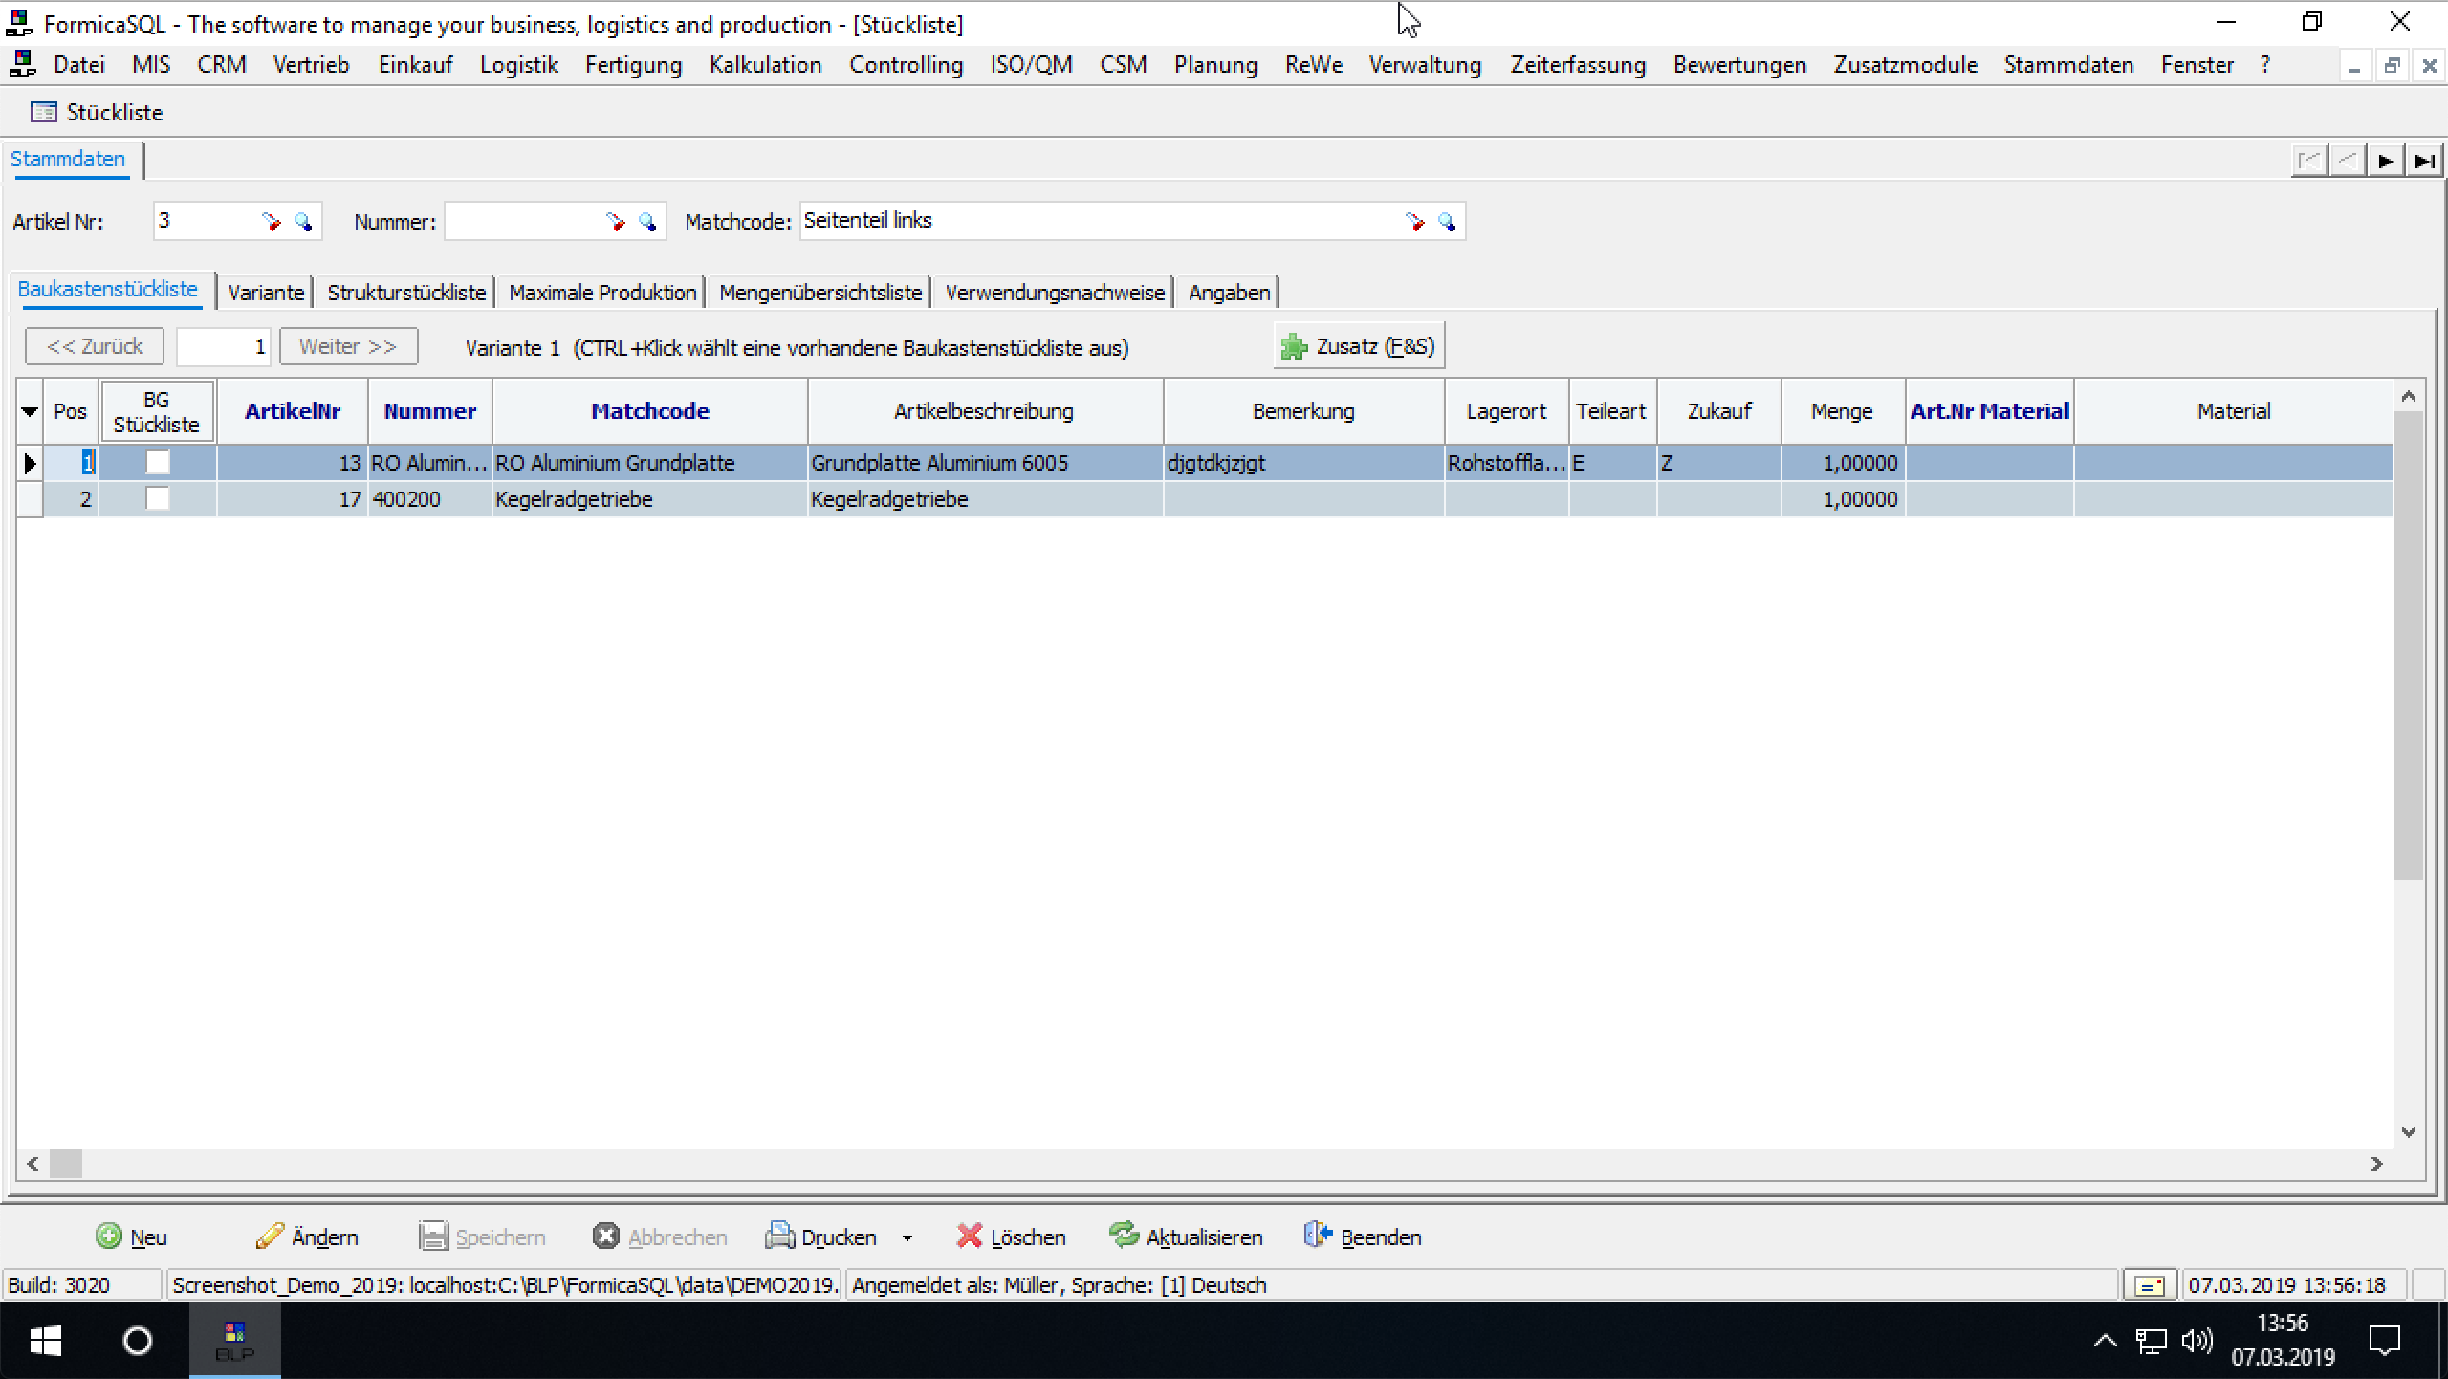This screenshot has height=1379, width=2448.
Task: Click the Aktualisieren refresh icon
Action: point(1124,1236)
